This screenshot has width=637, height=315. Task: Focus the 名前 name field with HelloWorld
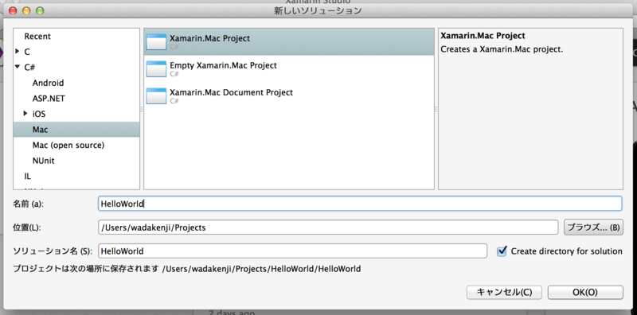[360, 204]
